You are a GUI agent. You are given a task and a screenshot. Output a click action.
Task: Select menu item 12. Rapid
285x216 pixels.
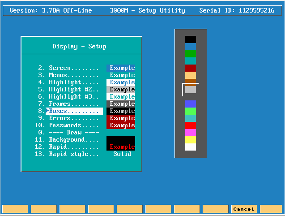pos(67,147)
